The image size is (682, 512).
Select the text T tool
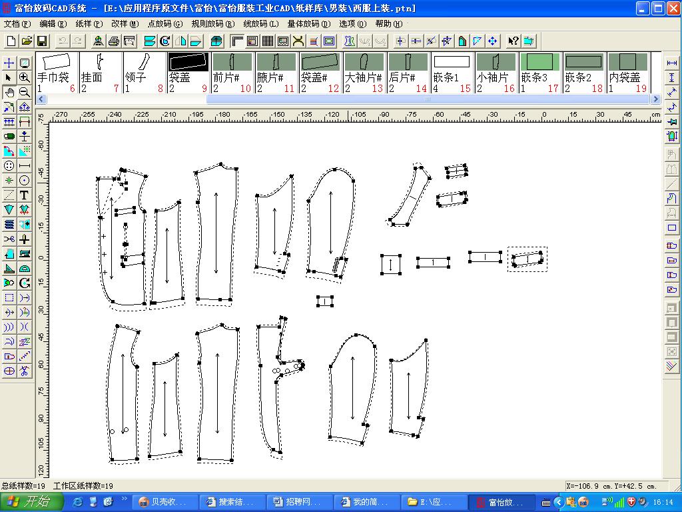click(x=25, y=195)
